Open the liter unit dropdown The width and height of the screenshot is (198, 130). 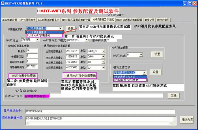coord(103,62)
